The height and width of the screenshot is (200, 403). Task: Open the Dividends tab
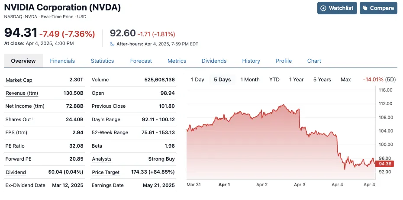point(214,61)
